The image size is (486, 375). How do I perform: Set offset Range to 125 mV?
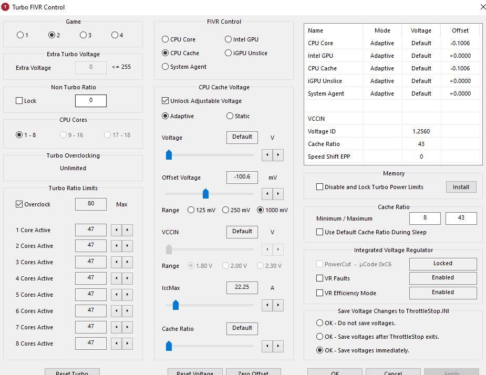click(x=191, y=210)
